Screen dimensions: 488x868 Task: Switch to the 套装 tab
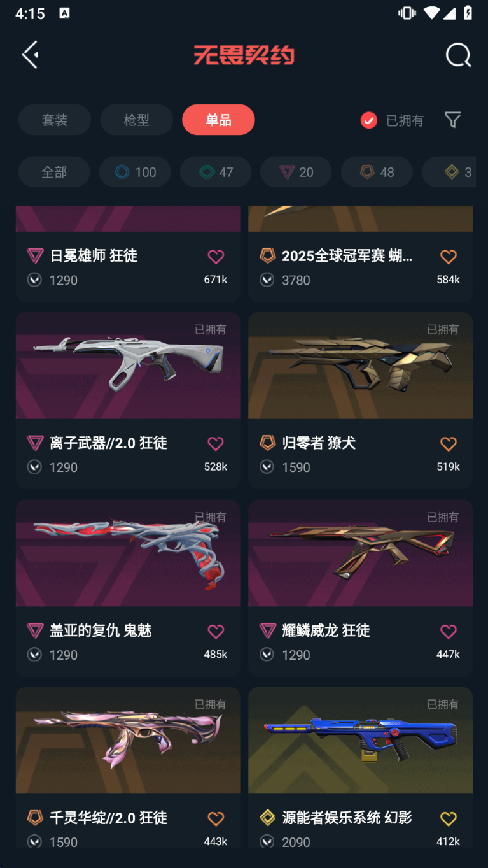(x=55, y=120)
